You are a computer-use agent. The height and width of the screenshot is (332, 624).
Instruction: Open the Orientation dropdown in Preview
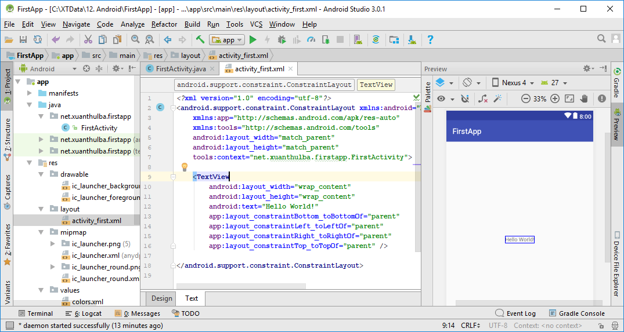(471, 83)
